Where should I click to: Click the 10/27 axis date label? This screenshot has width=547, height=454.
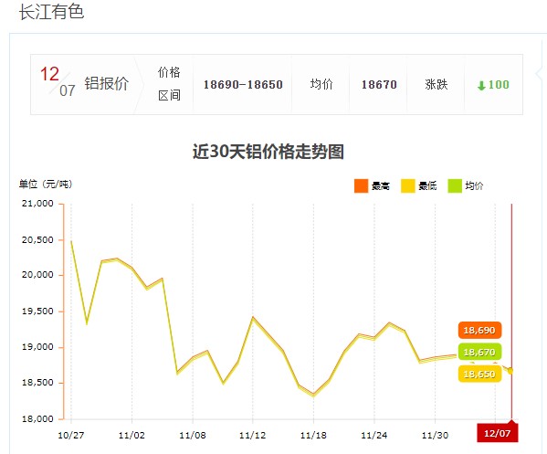click(x=71, y=435)
